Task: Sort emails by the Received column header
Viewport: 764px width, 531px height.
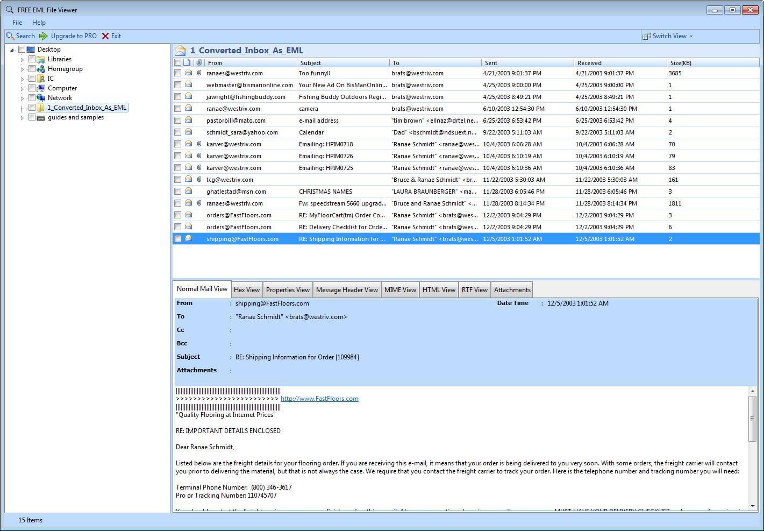Action: click(619, 63)
